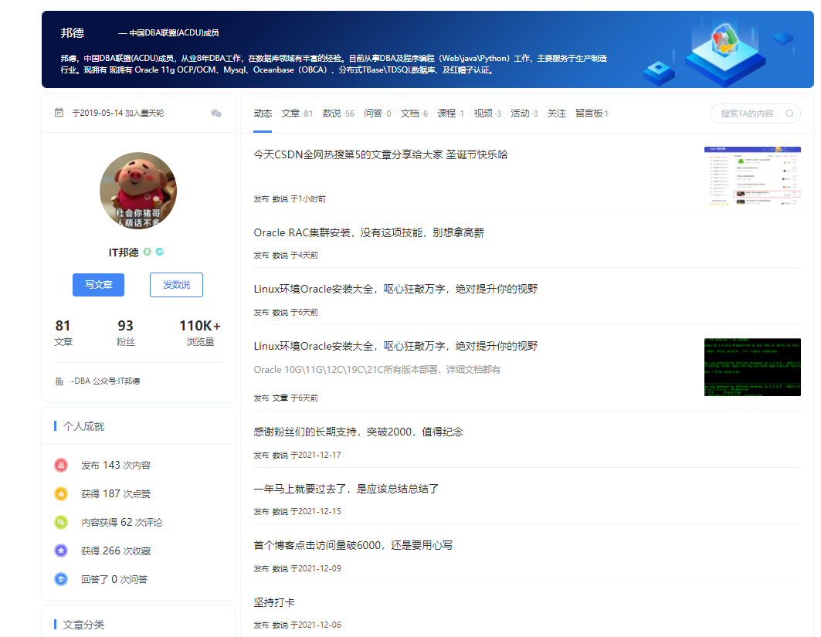The image size is (821, 637).
Task: Open the 留言板 1 tab
Action: pos(592,114)
